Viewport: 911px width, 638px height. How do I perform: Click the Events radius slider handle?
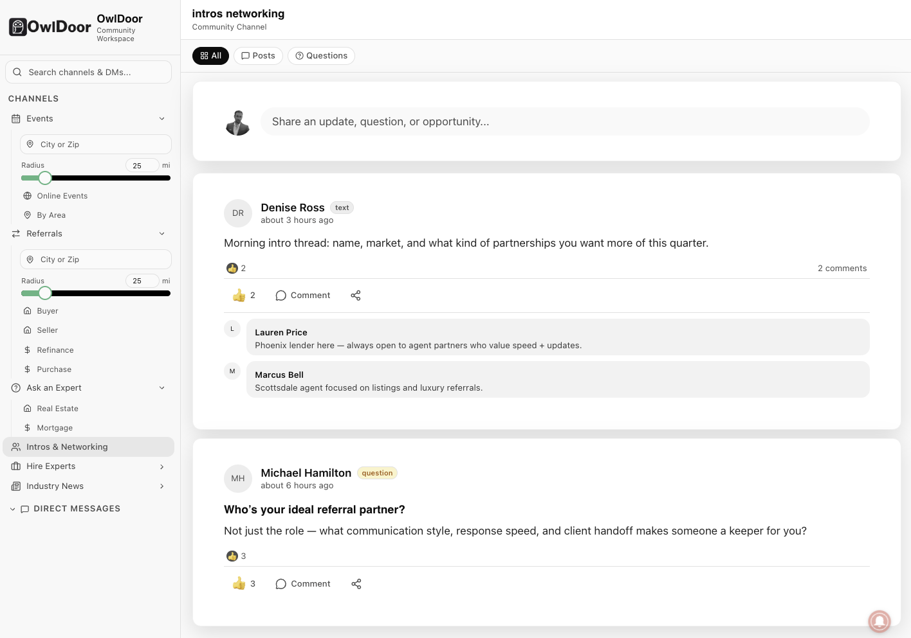45,178
